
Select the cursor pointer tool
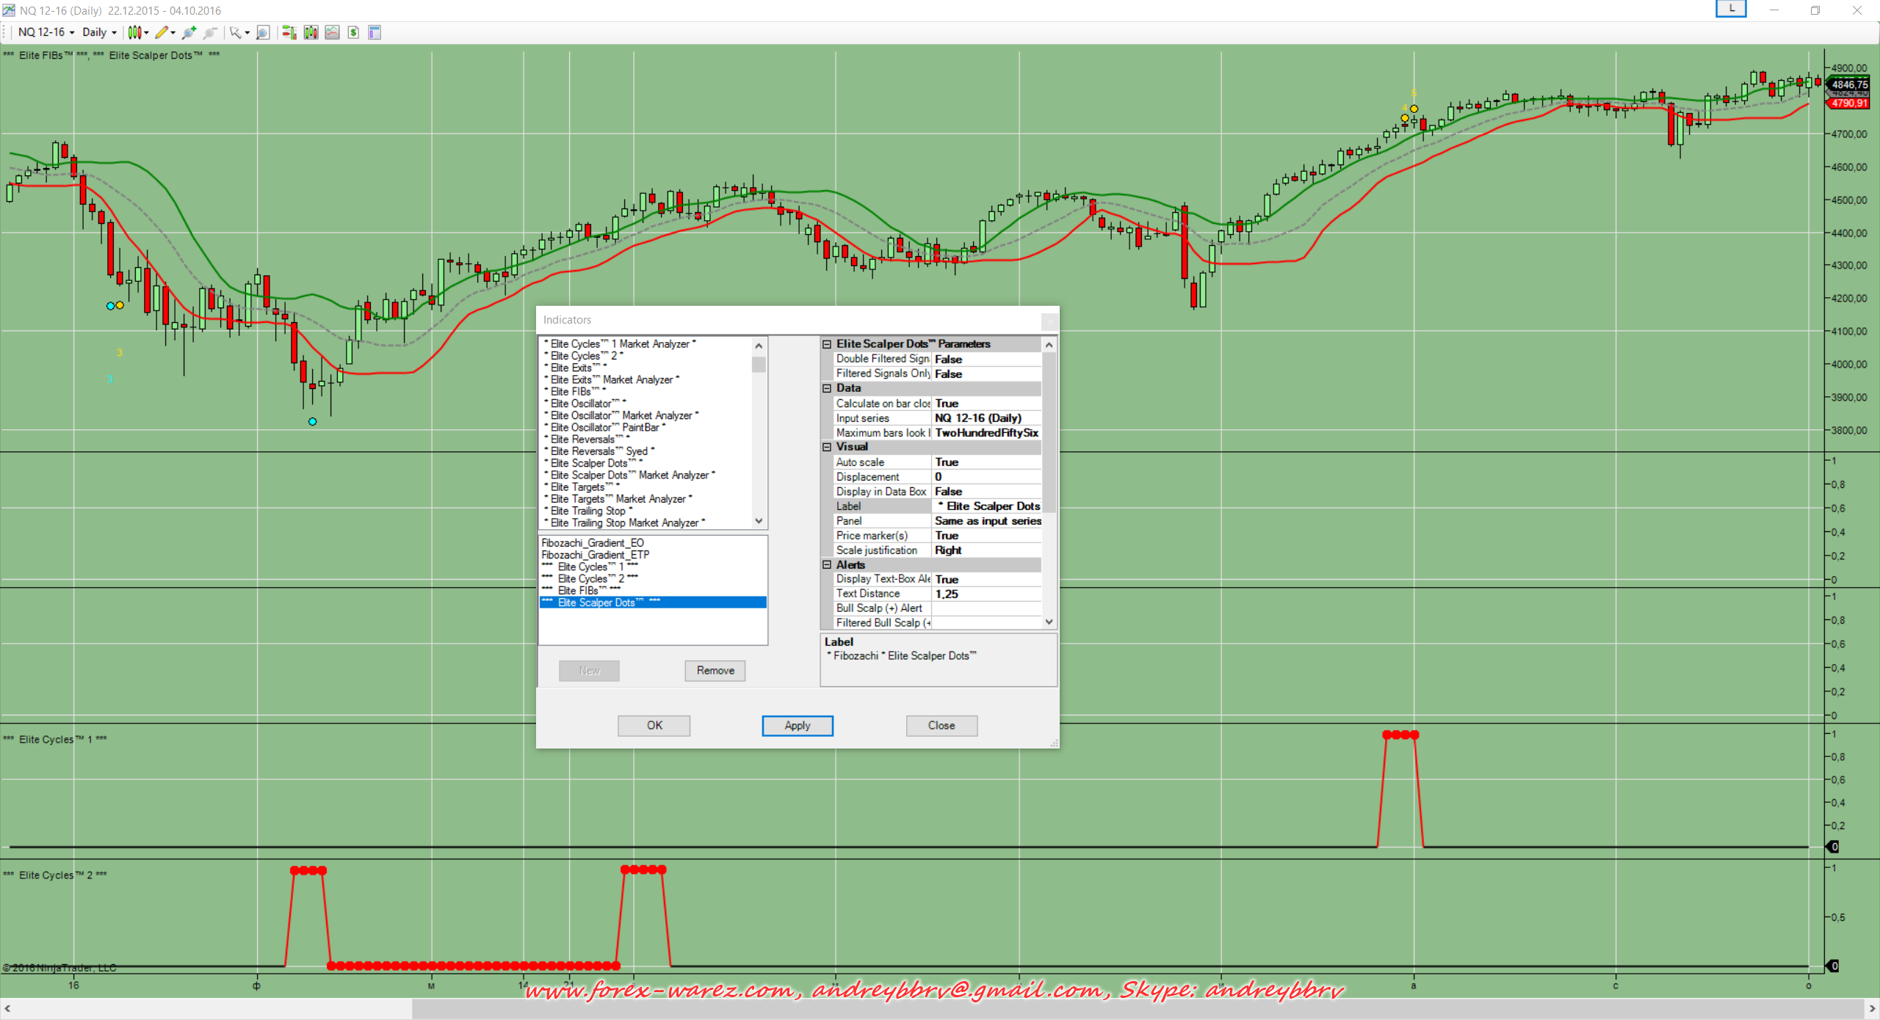click(236, 32)
